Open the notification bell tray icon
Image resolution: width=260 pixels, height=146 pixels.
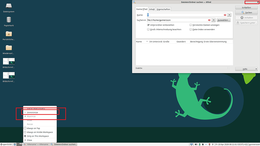pos(203,144)
